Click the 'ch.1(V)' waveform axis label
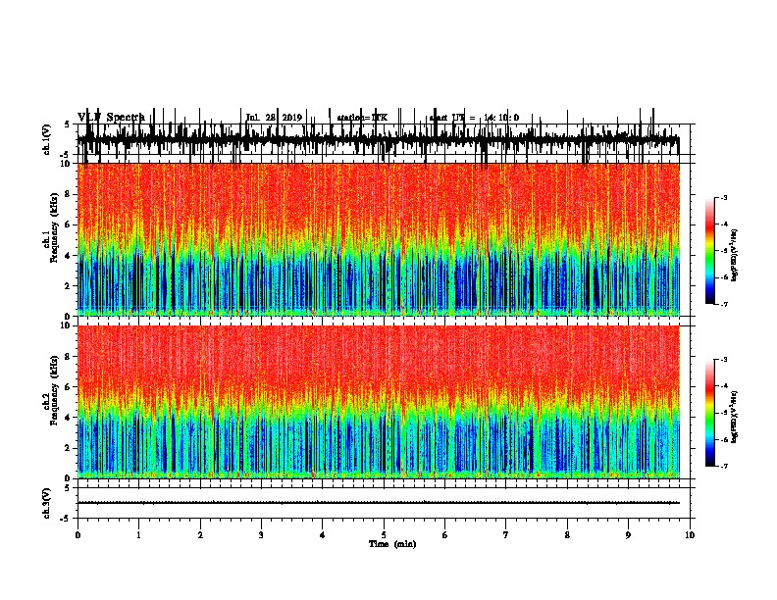The width and height of the screenshot is (777, 600). click(46, 139)
